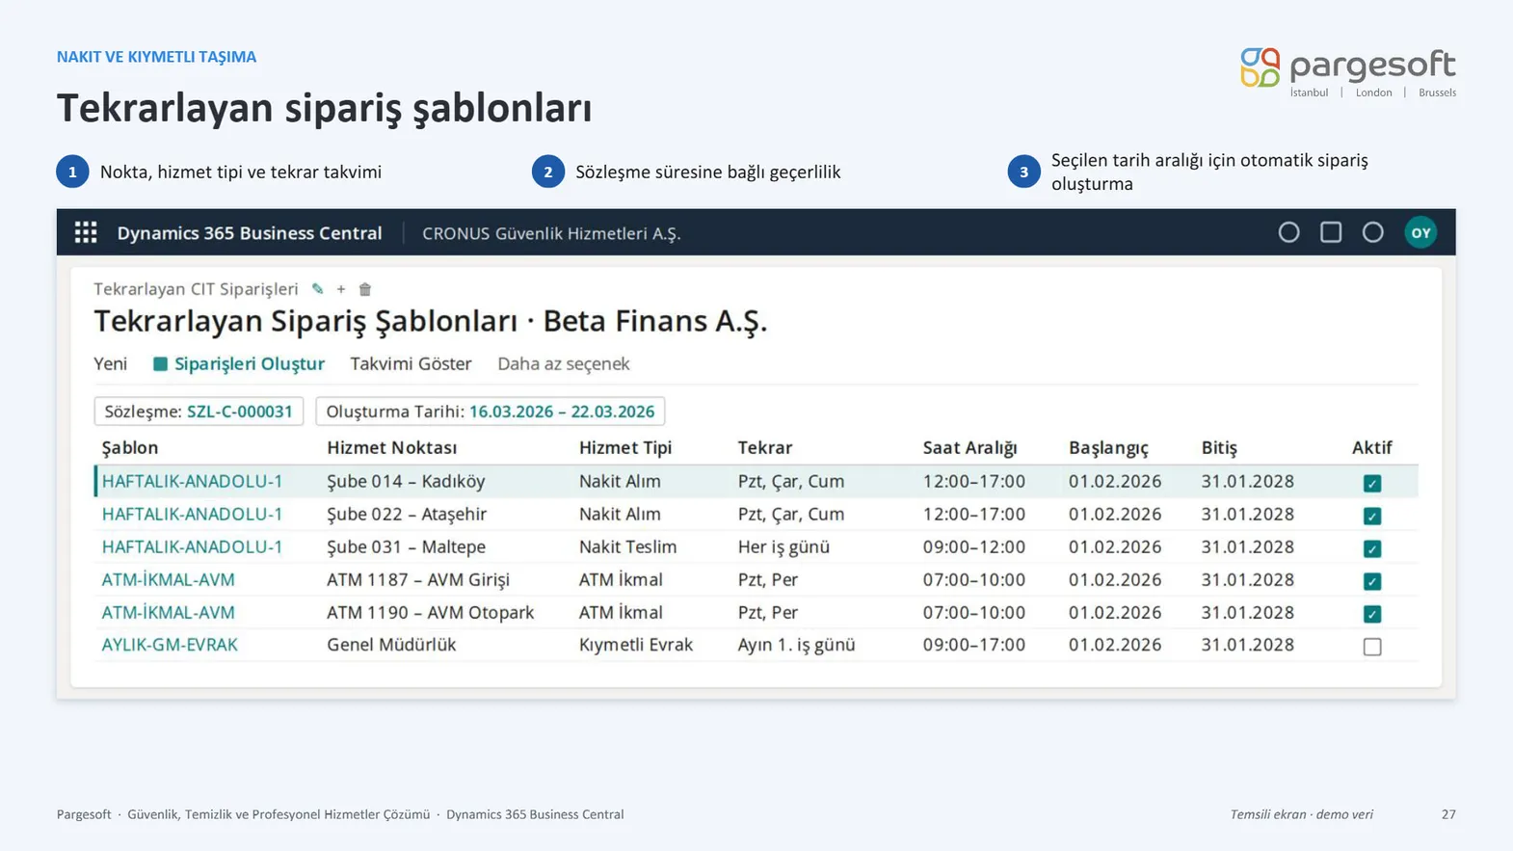The height and width of the screenshot is (851, 1513).
Task: Click the Aktif column header
Action: (x=1372, y=447)
